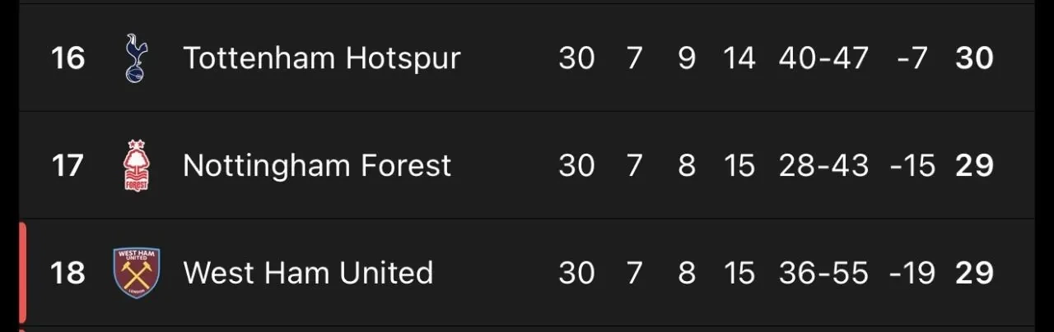Click the West Ham United club crest

[x=136, y=273]
